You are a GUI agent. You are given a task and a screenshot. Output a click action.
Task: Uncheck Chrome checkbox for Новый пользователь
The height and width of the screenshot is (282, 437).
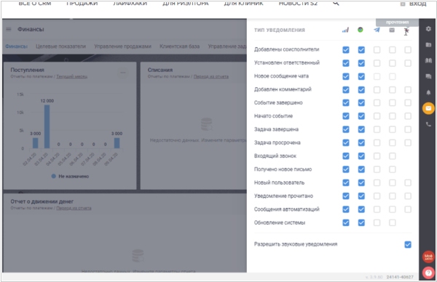click(361, 182)
